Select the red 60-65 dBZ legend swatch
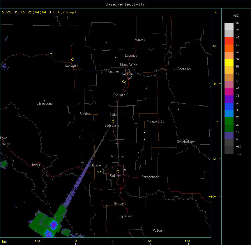Screen dimensions: 251x245 229,41
